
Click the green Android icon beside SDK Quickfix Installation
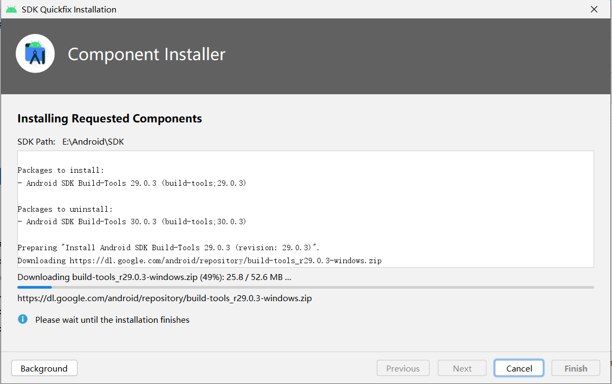(x=11, y=9)
